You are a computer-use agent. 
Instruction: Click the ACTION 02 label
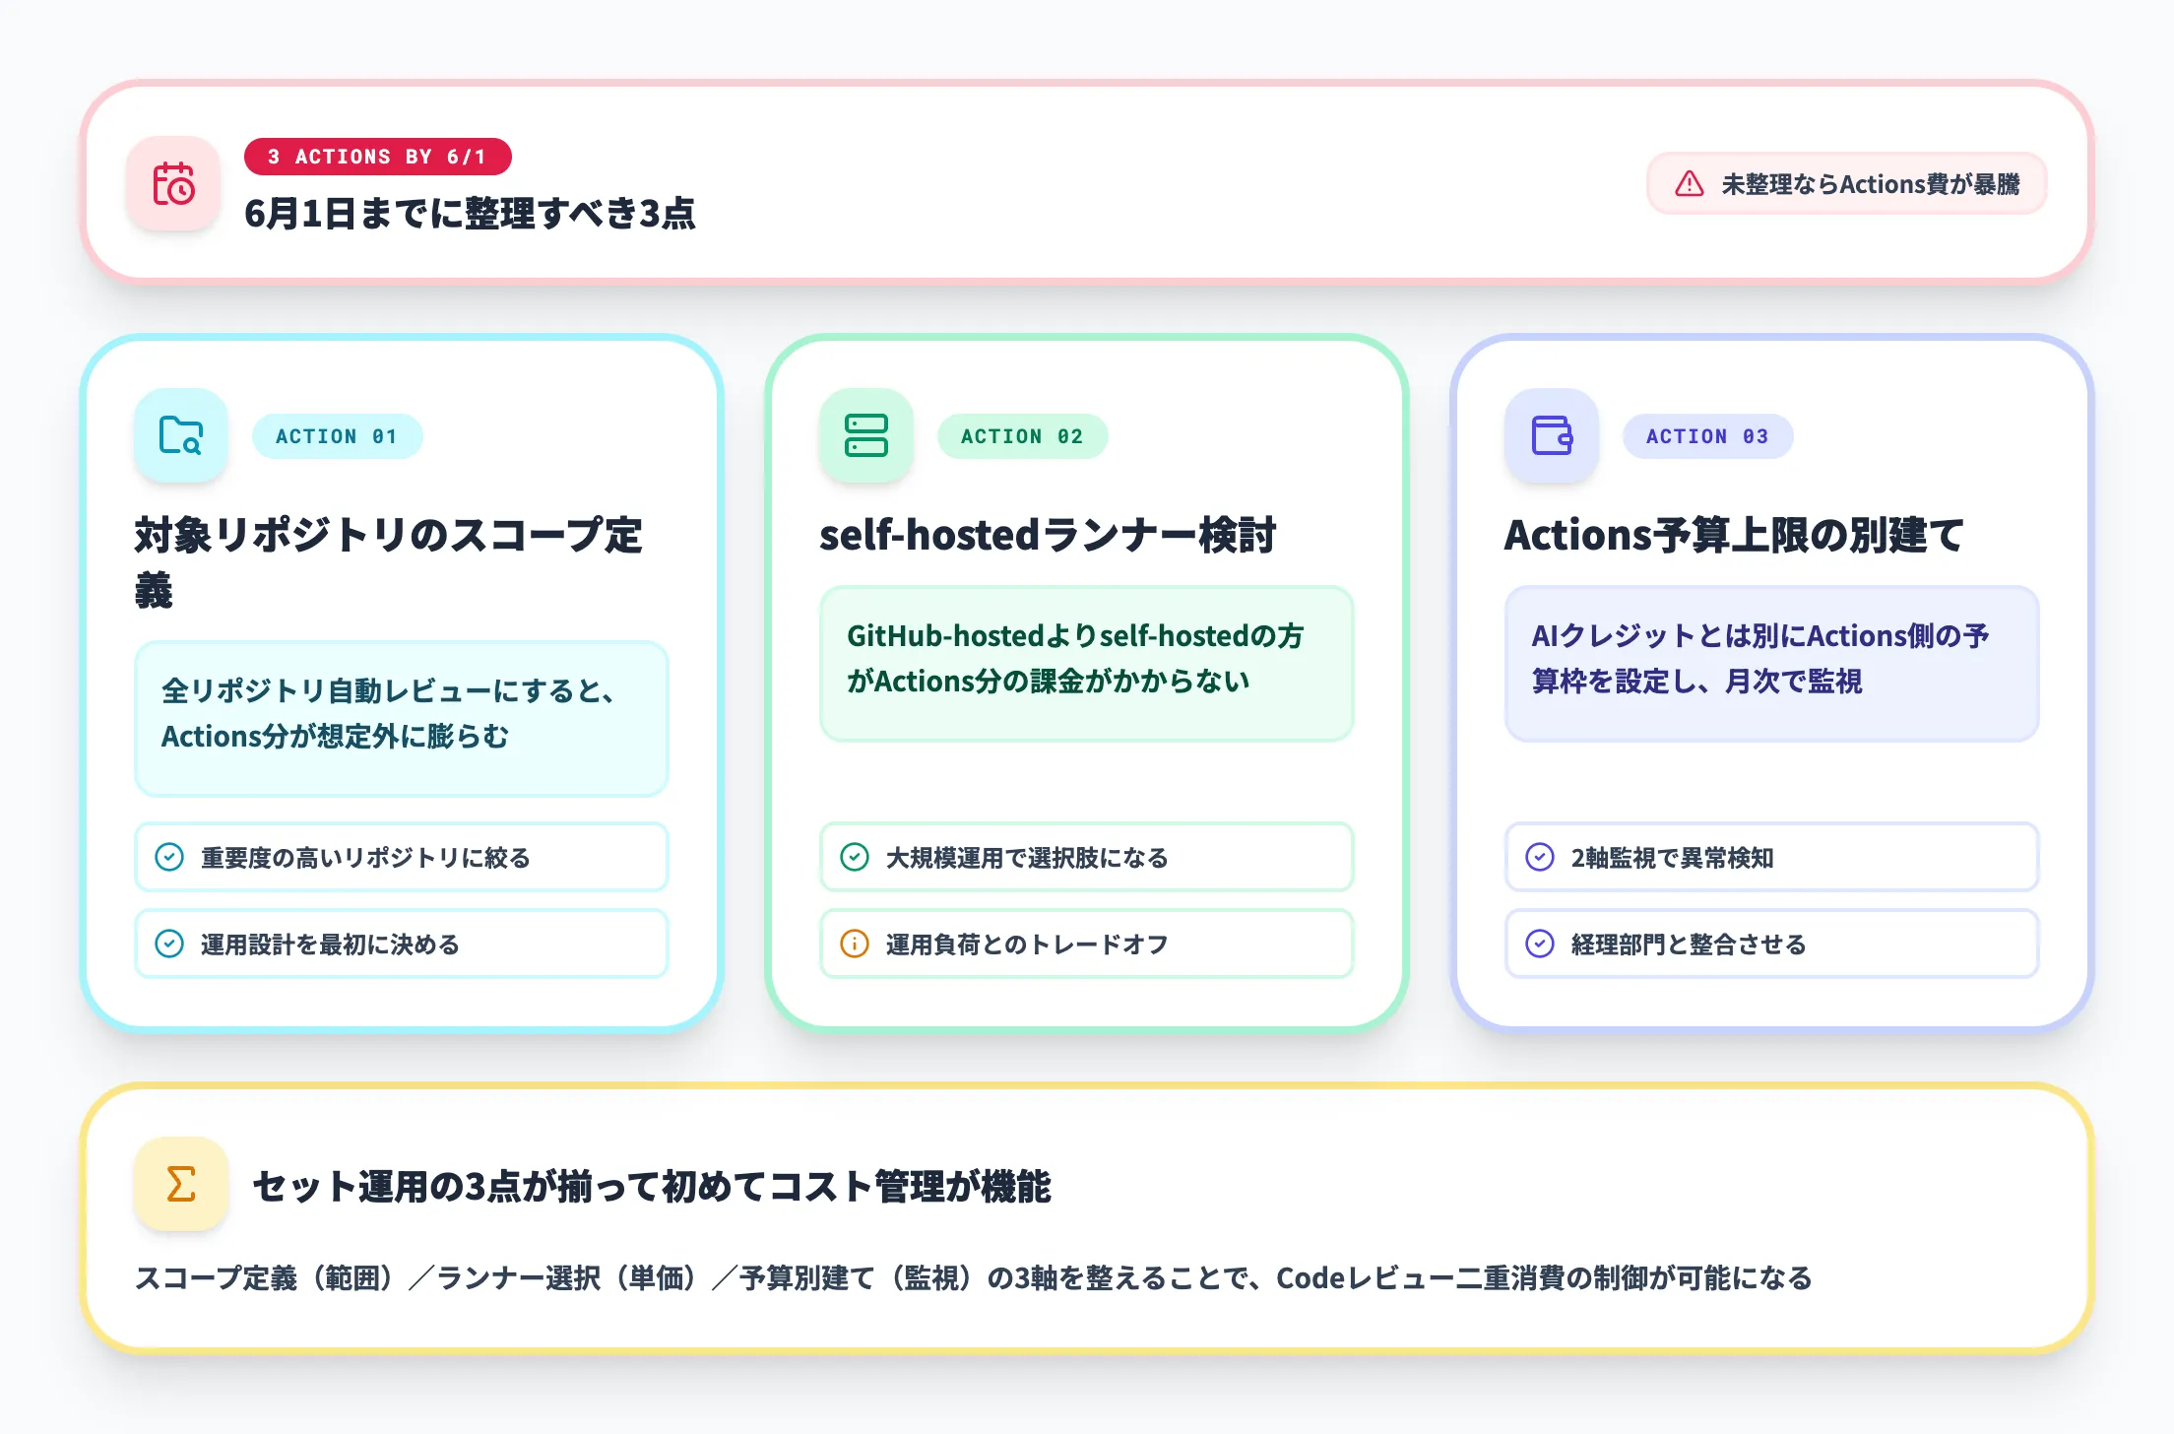pyautogui.click(x=1022, y=436)
